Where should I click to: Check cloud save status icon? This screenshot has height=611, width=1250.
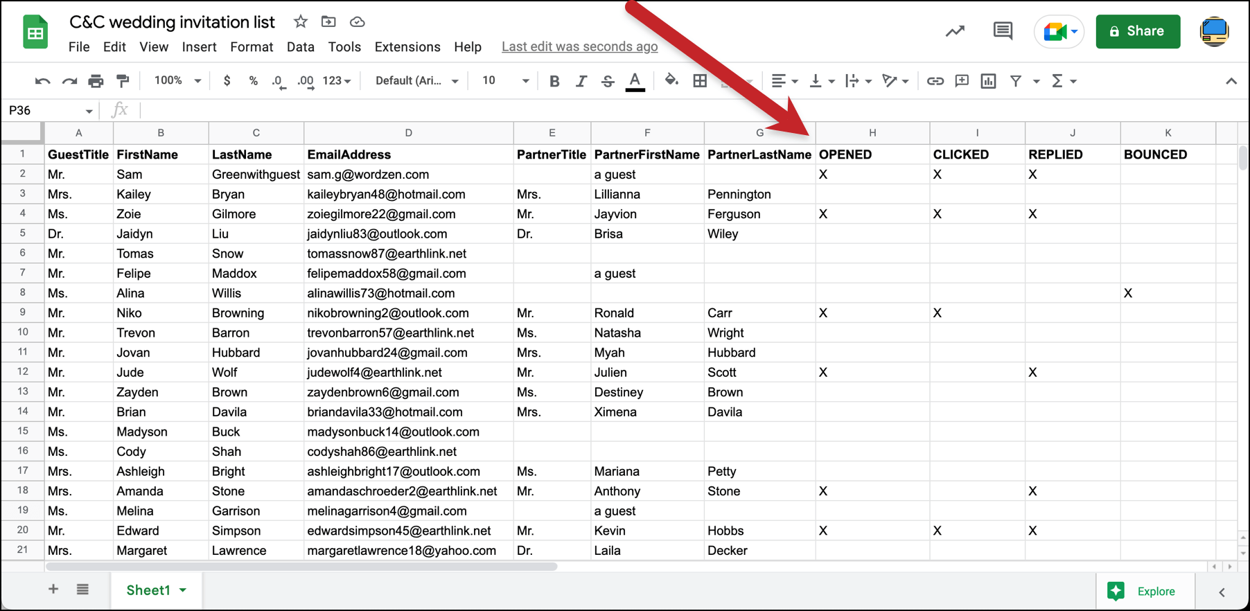(x=357, y=22)
